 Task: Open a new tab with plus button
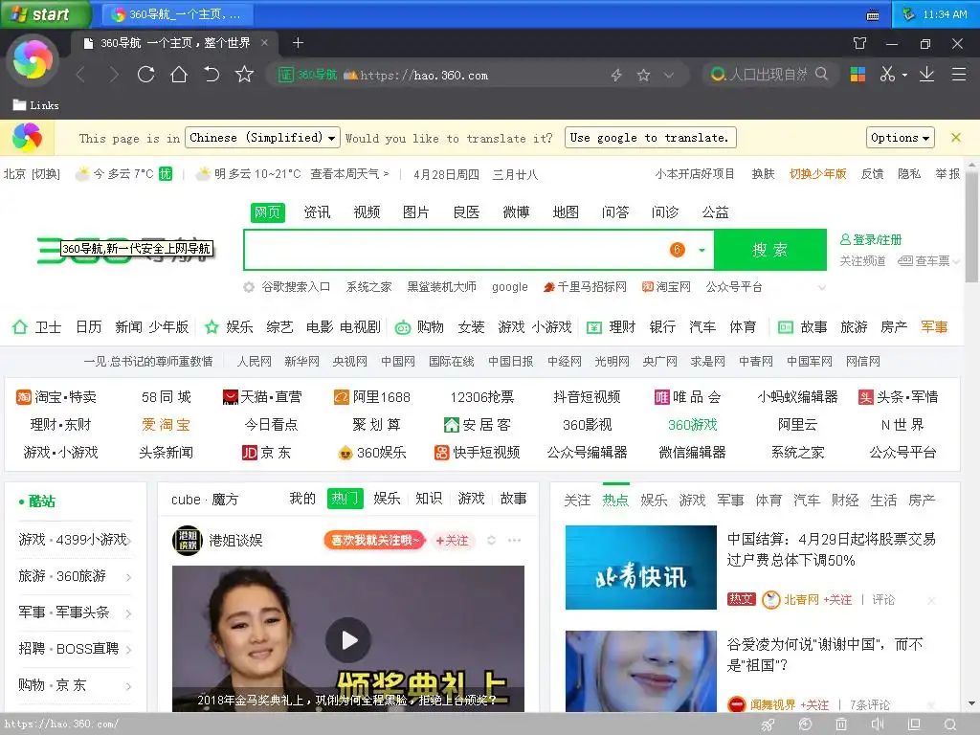coord(299,42)
